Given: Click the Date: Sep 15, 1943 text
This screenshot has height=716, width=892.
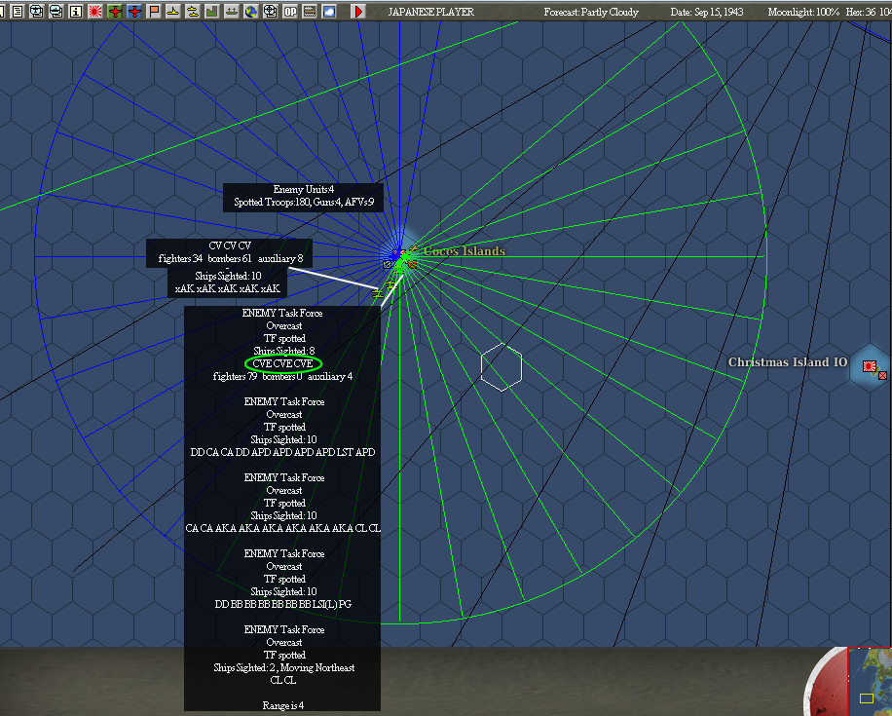Looking at the screenshot, I should coord(707,12).
